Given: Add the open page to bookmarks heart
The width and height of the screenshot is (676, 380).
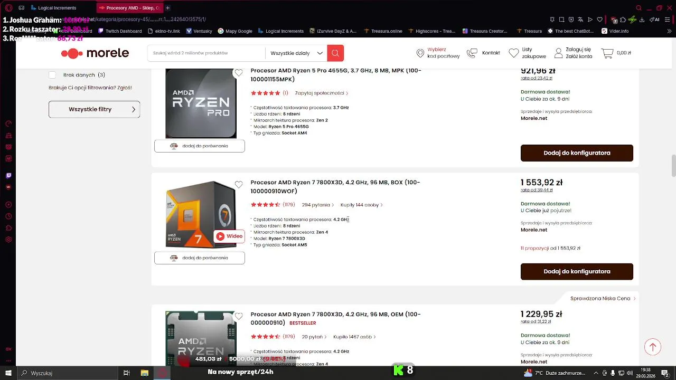Looking at the screenshot, I should (599, 20).
